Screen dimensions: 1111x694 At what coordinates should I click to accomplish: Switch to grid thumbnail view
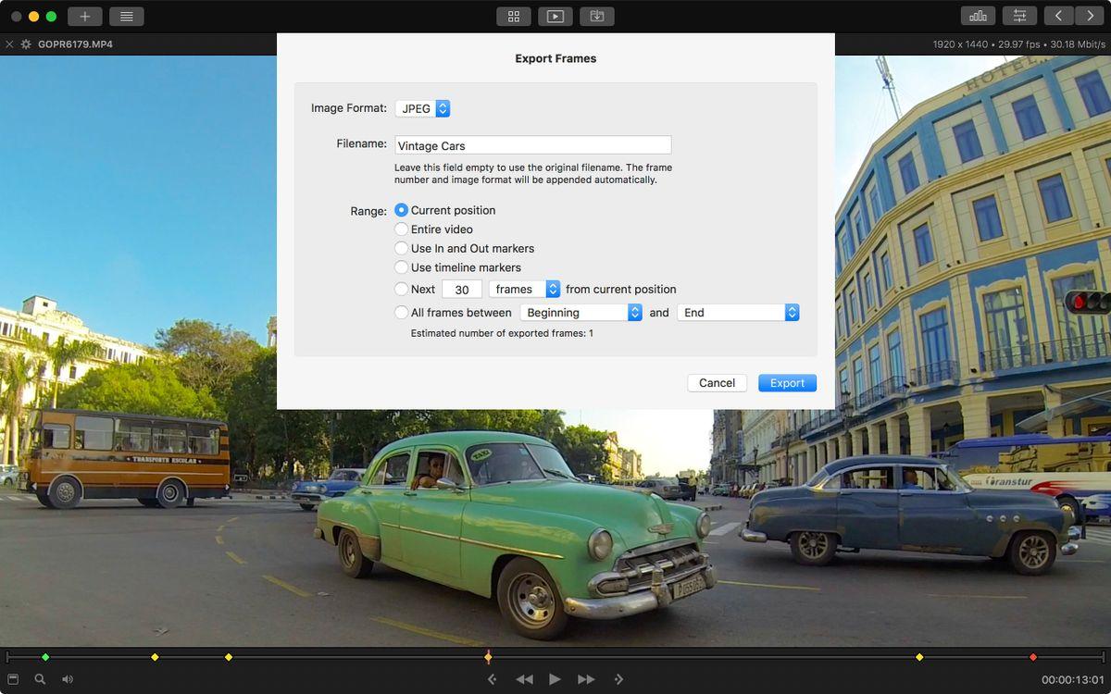[513, 16]
